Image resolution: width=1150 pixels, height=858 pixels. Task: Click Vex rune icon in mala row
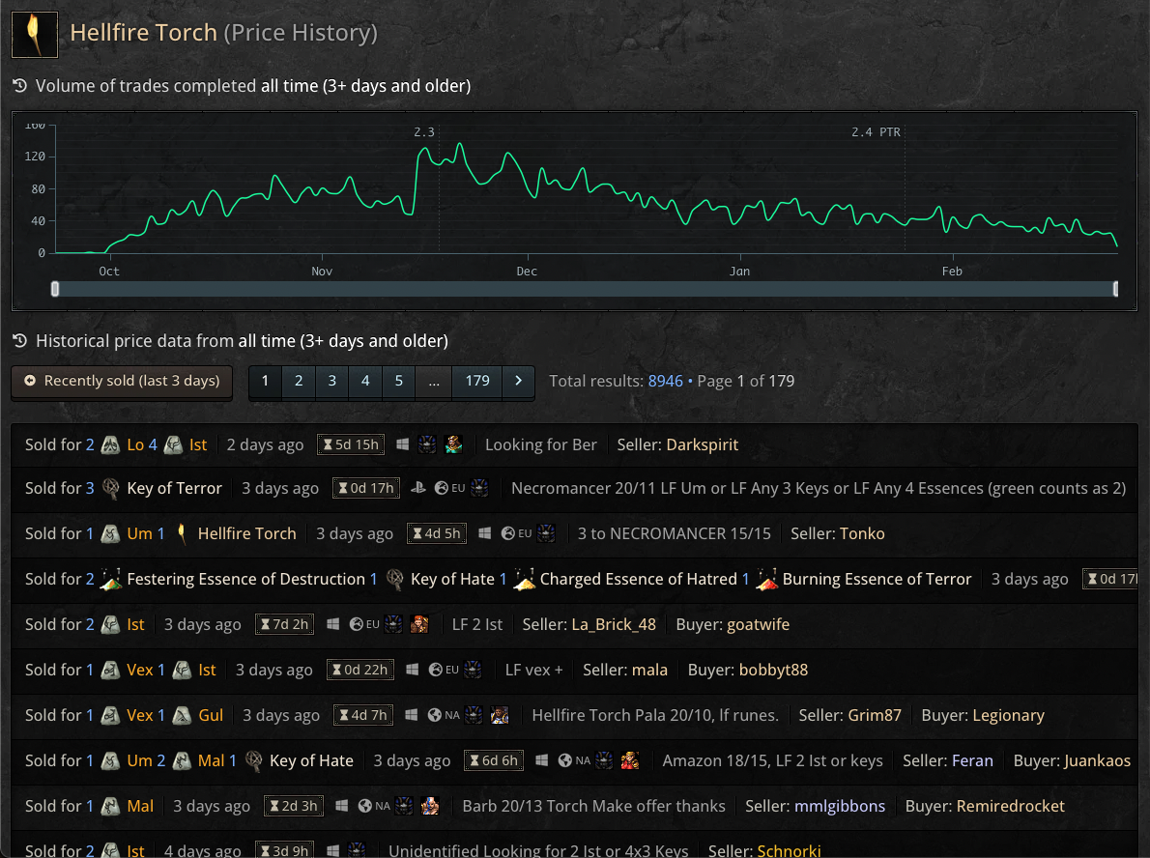(111, 671)
